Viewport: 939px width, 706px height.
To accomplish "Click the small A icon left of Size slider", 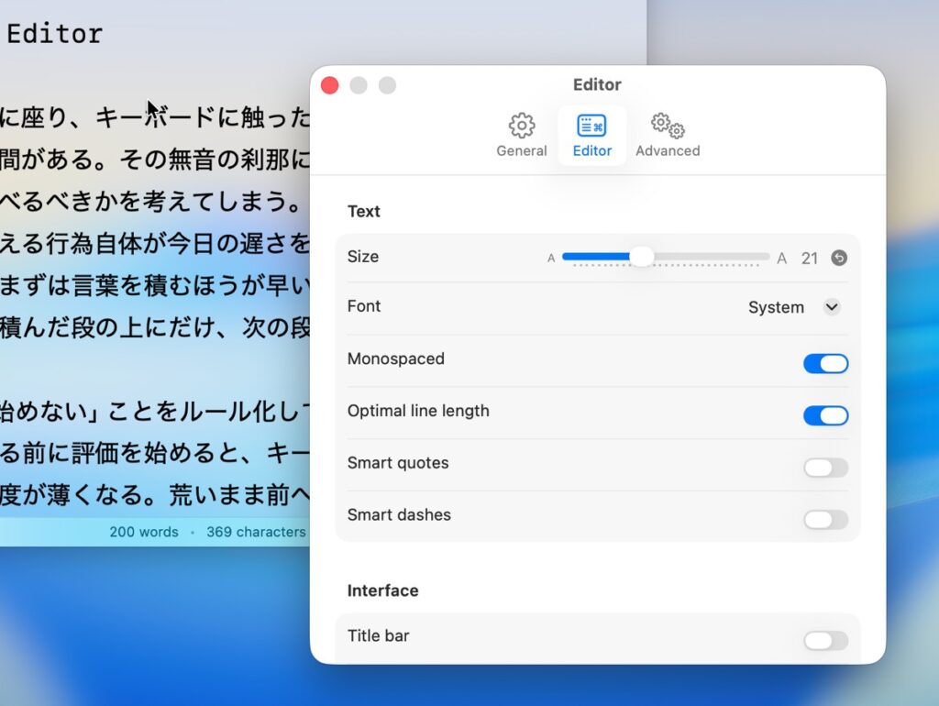I will 551,259.
